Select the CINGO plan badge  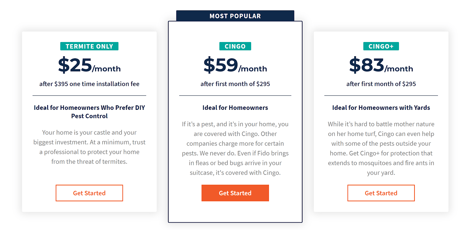[235, 46]
